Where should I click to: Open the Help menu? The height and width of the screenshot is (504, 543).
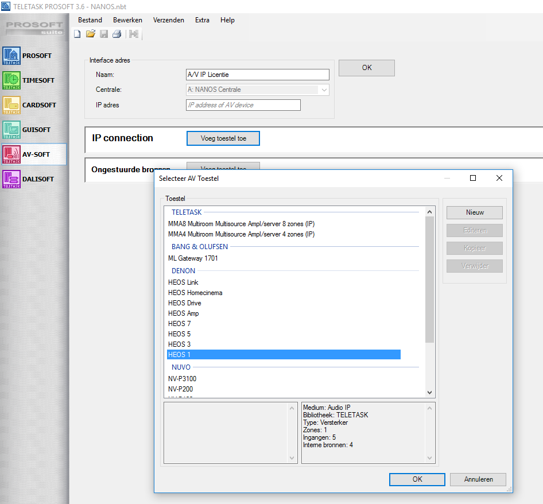click(227, 20)
